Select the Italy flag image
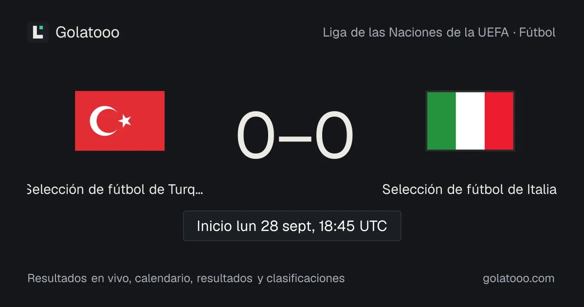584x307 pixels. (x=470, y=121)
